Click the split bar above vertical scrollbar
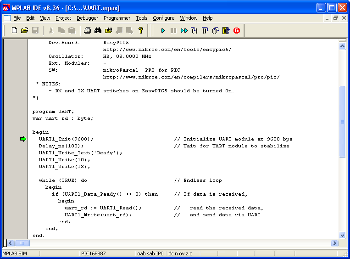This screenshot has height=259, width=350. pos(342,41)
